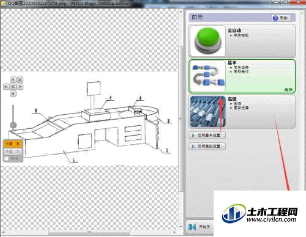Open help with the blue question mark

coord(275,18)
